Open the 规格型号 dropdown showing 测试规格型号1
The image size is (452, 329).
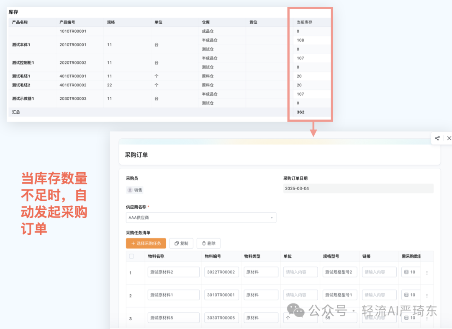tap(339, 295)
